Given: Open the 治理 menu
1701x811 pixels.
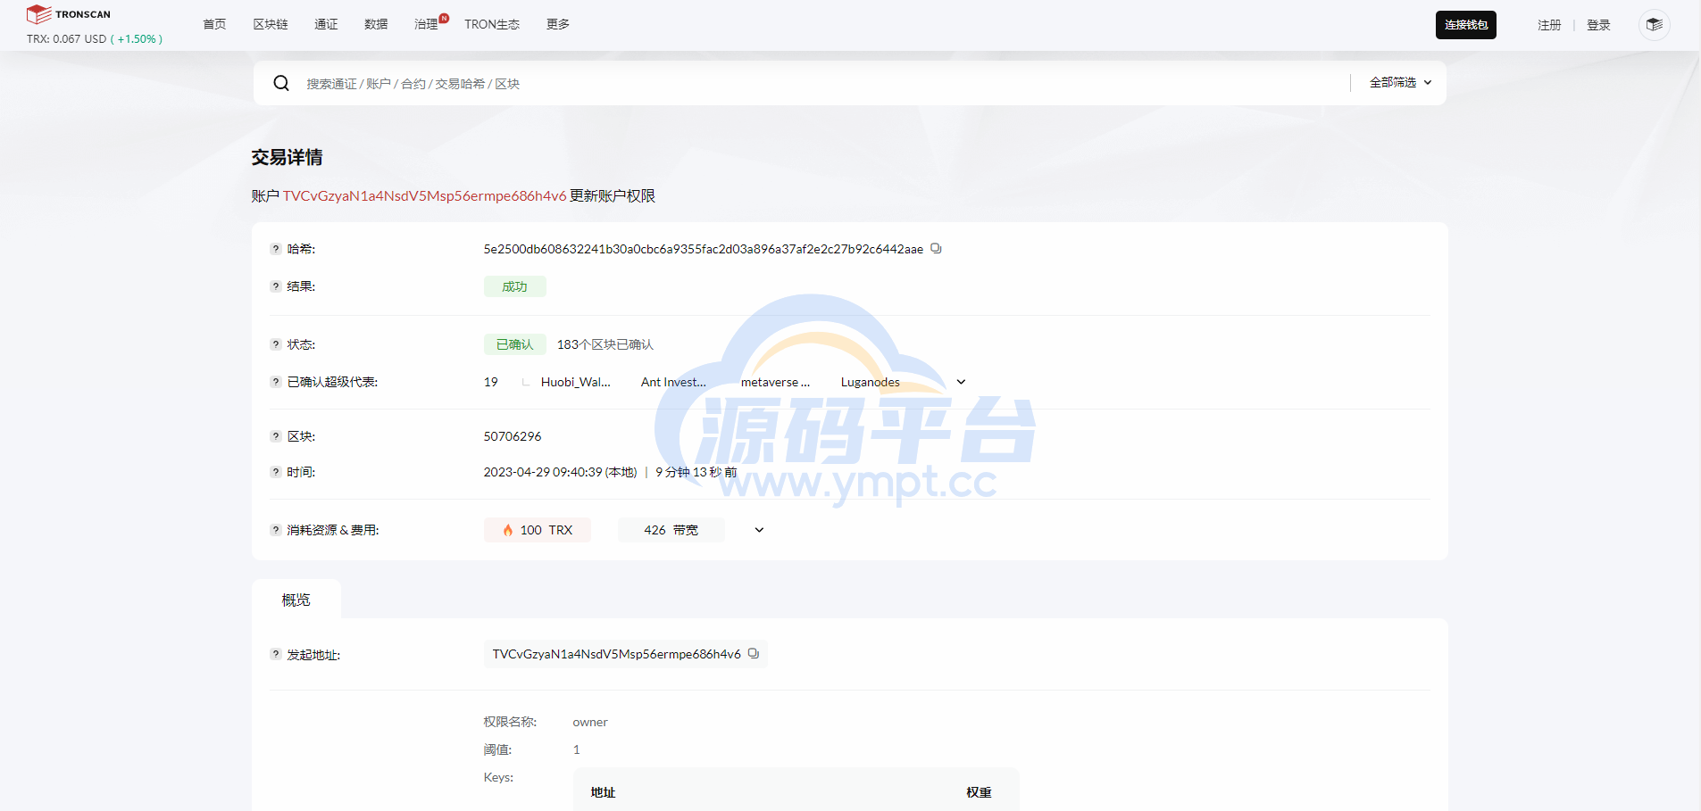Looking at the screenshot, I should [x=426, y=24].
